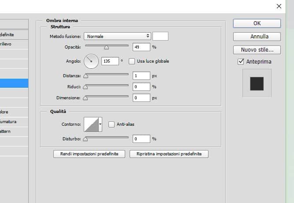Expand the contour picker arrow
The image size is (294, 203).
coord(100,125)
